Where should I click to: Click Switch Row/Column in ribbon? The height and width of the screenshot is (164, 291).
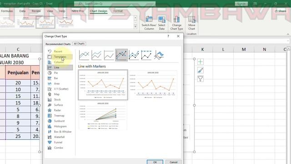tap(149, 23)
